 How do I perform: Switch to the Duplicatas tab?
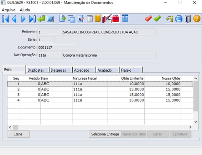coord(37,70)
